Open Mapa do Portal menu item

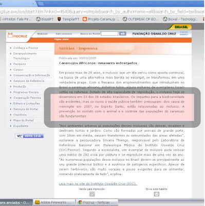click(x=24, y=121)
